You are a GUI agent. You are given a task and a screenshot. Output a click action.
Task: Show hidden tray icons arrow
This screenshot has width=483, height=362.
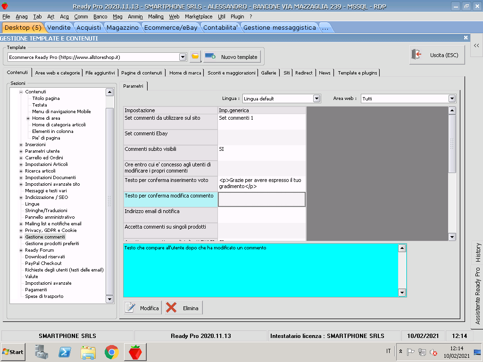[x=400, y=351]
